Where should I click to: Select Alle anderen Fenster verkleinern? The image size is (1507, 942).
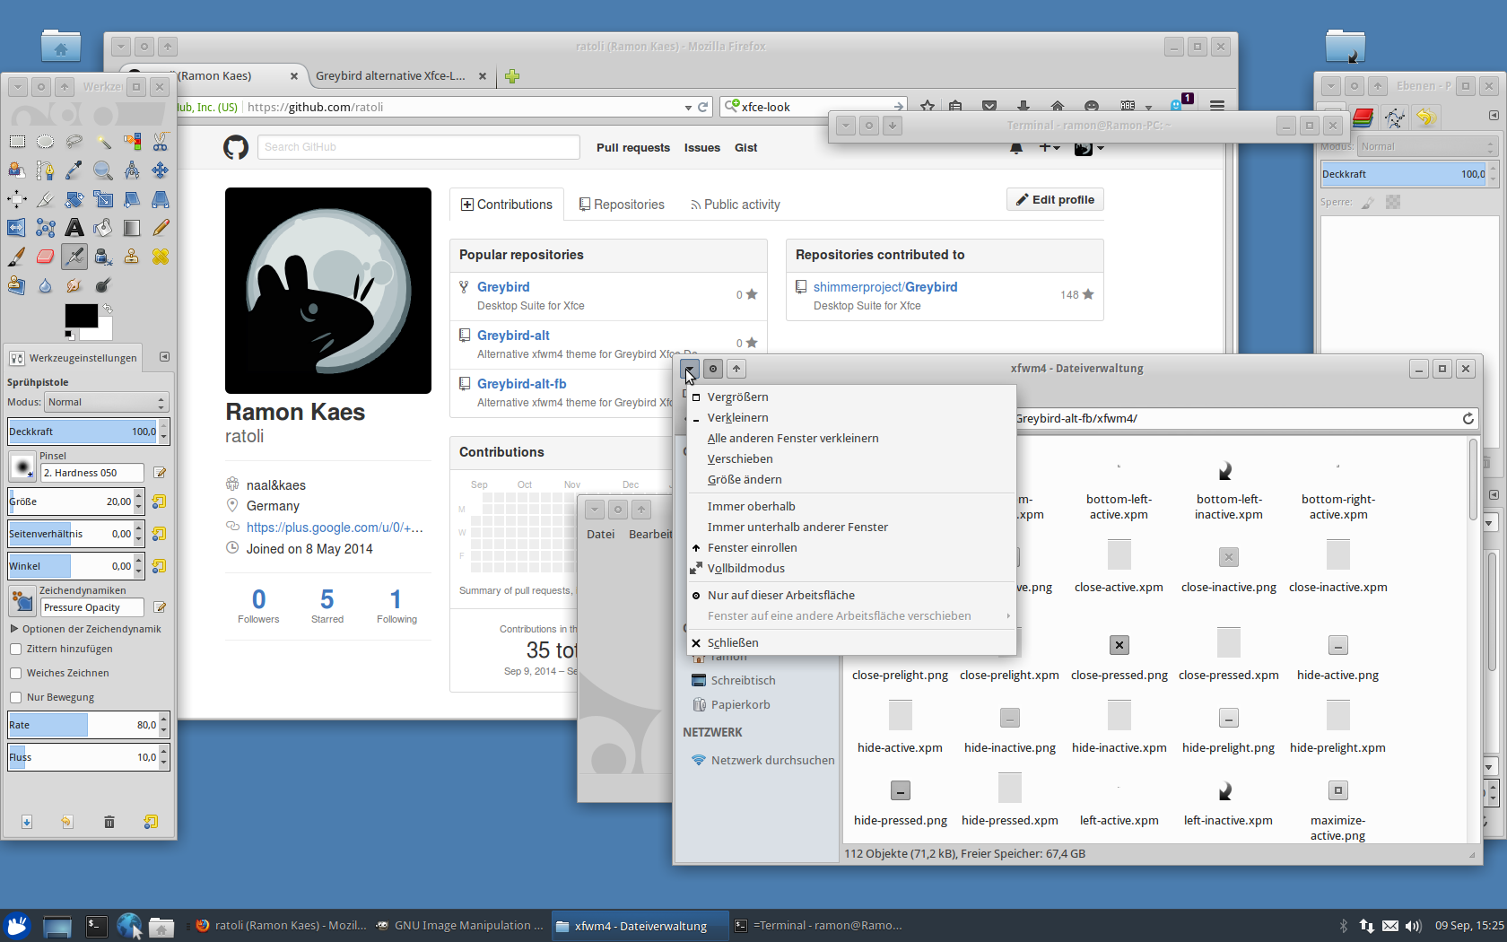[851, 438]
